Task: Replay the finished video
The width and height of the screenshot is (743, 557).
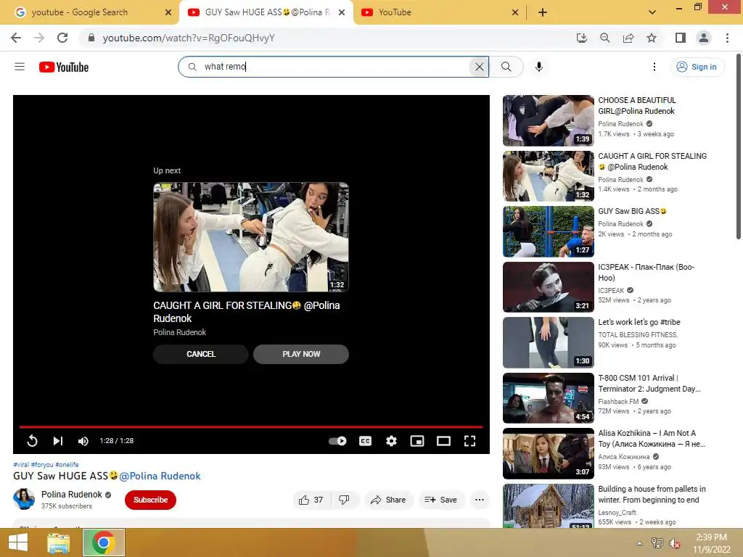Action: coord(32,441)
